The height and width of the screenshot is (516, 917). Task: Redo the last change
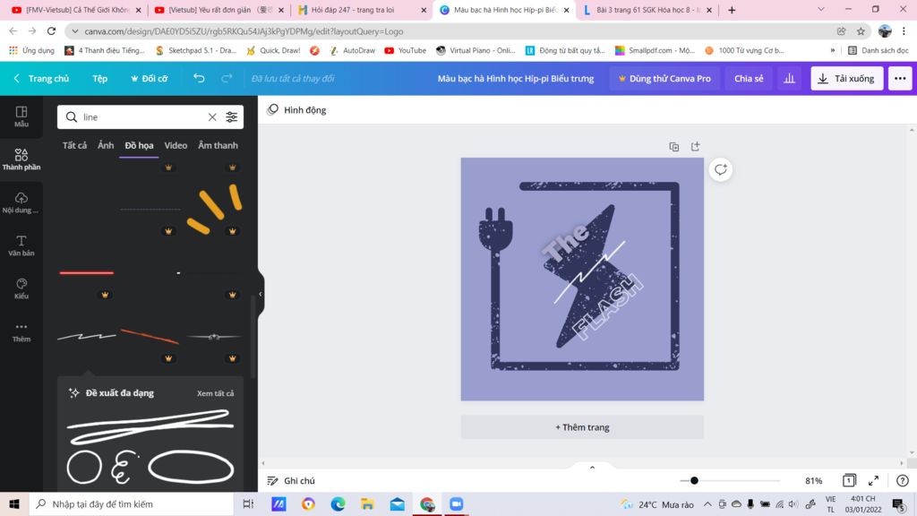pos(227,79)
